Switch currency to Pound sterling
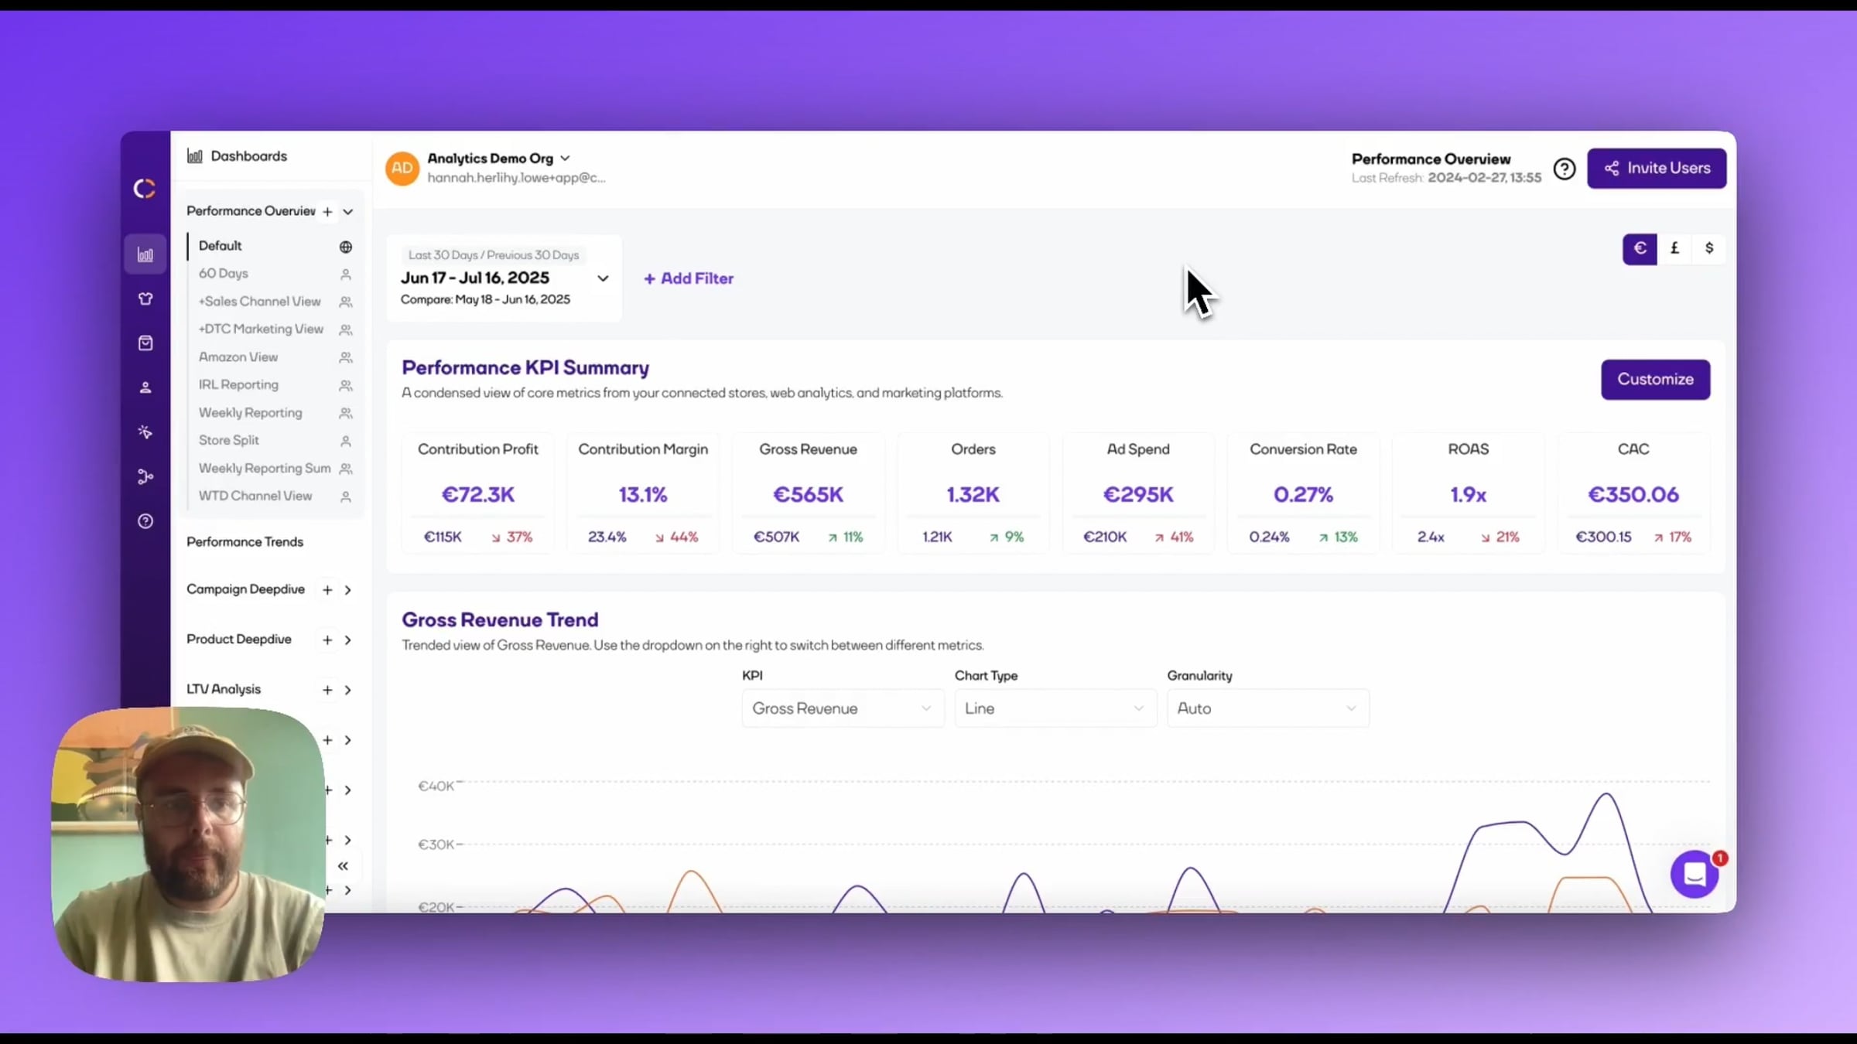The image size is (1857, 1044). (x=1674, y=248)
